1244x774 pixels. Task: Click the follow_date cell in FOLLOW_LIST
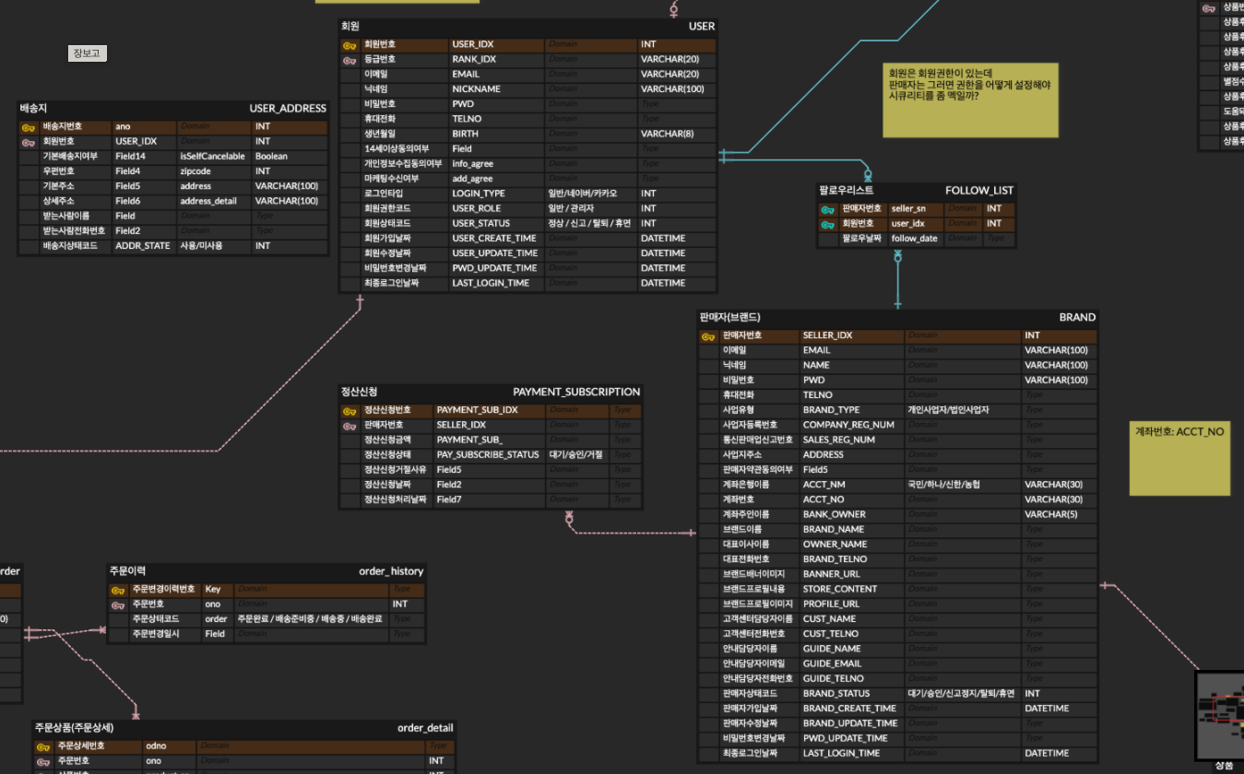coord(915,239)
